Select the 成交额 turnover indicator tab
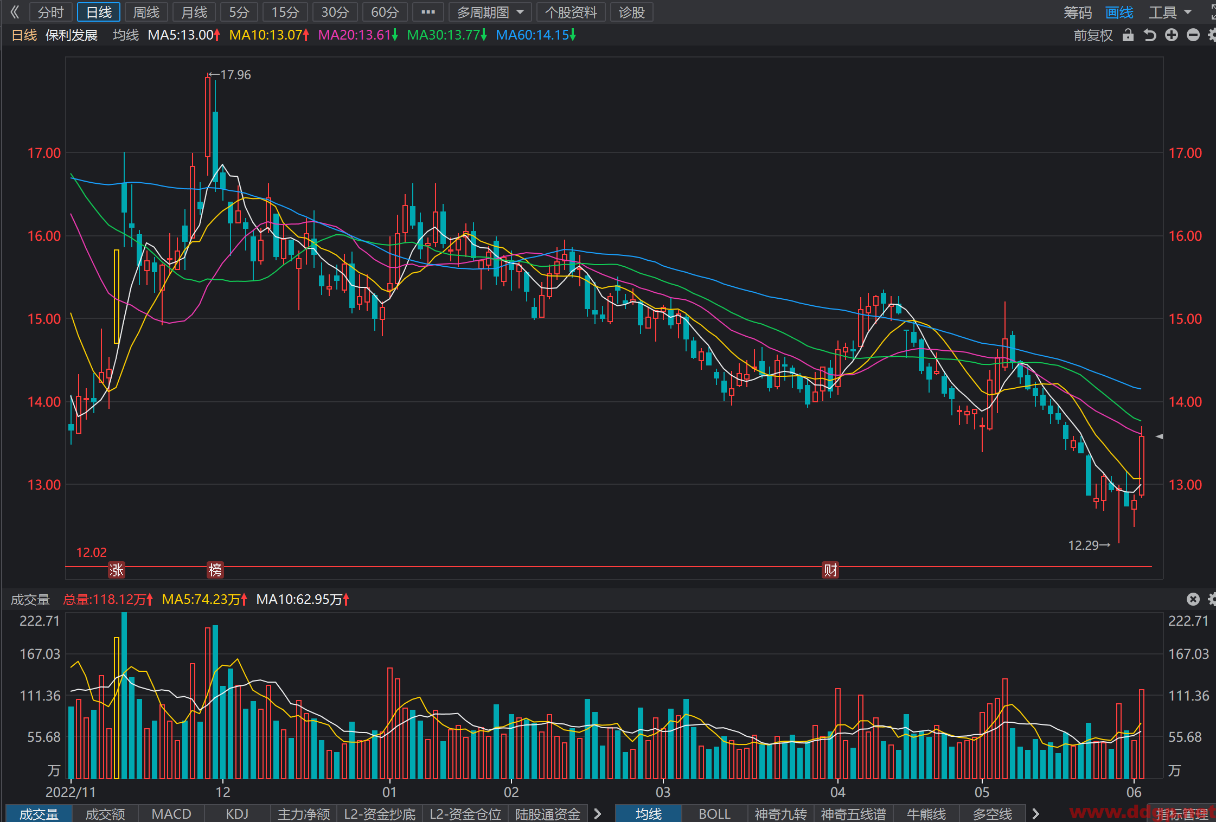Image resolution: width=1216 pixels, height=822 pixels. (105, 813)
